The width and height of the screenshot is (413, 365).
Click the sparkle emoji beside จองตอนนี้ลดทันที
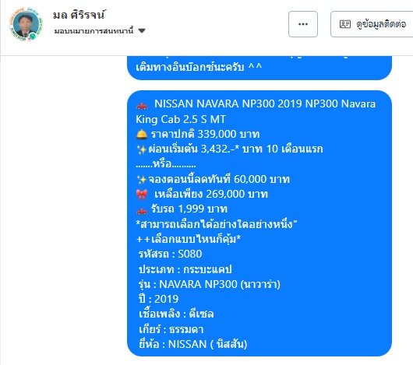coord(142,180)
